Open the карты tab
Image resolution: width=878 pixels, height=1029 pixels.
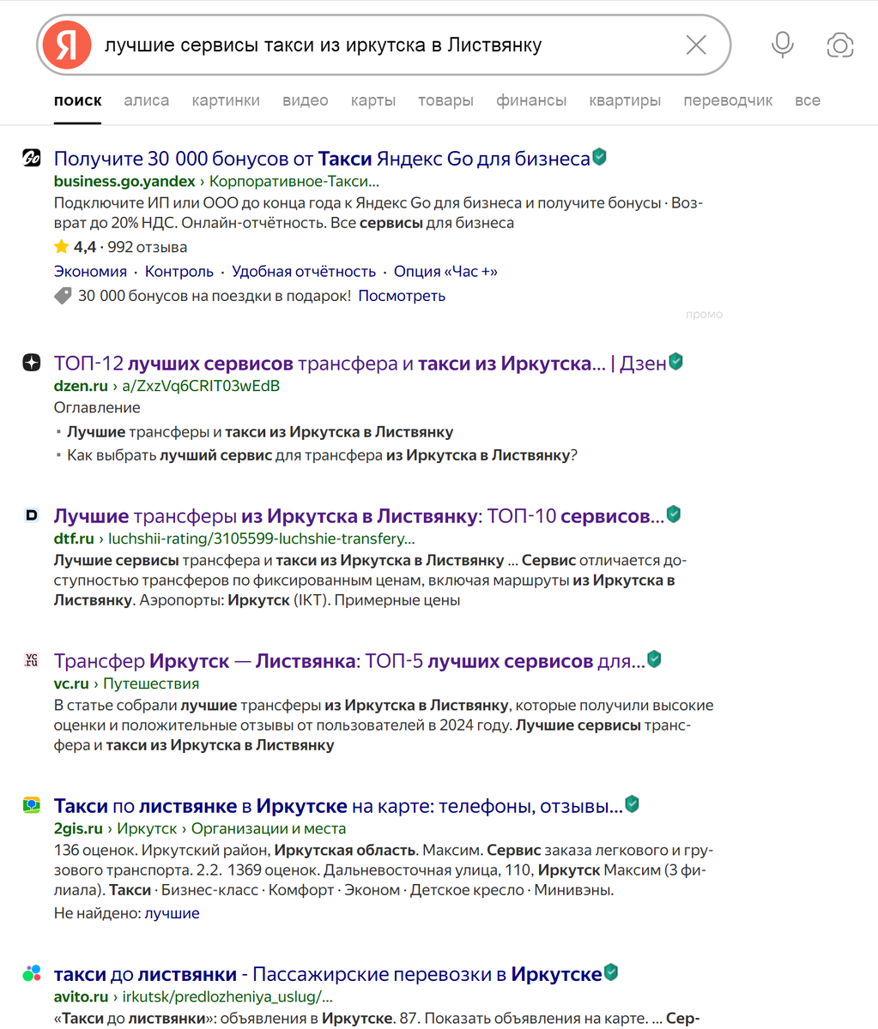point(373,100)
